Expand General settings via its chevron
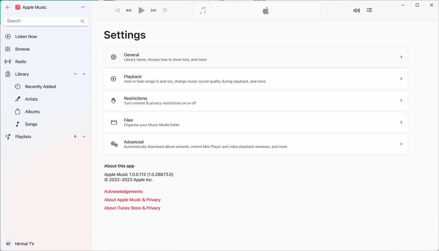 (401, 57)
